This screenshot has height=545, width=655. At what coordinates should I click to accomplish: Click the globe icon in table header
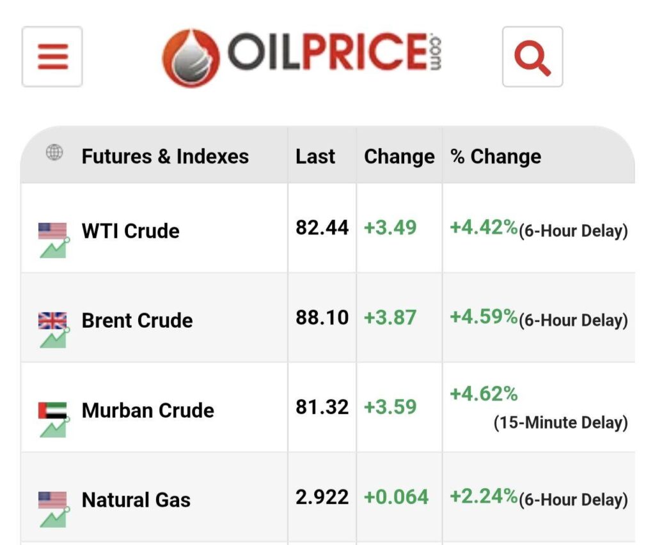click(x=54, y=152)
